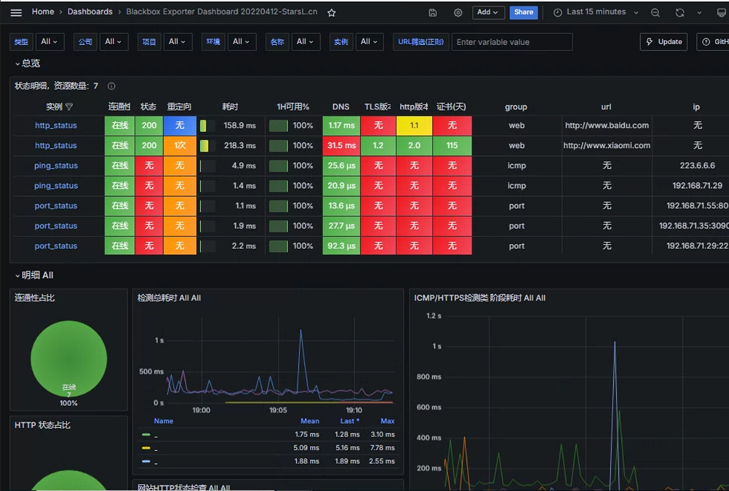This screenshot has width=729, height=491.
Task: Open the Add dropdown menu
Action: [488, 12]
